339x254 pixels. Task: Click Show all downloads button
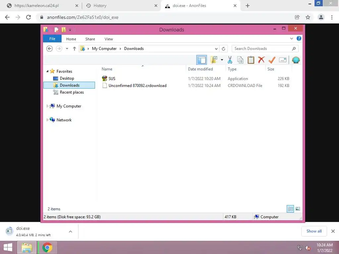pyautogui.click(x=314, y=231)
